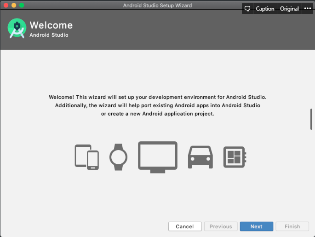The height and width of the screenshot is (237, 315).
Task: Click the Next button
Action: (x=257, y=226)
